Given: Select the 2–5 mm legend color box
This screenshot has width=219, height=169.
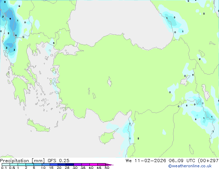Looking at the screenshot, I should point(30,165).
